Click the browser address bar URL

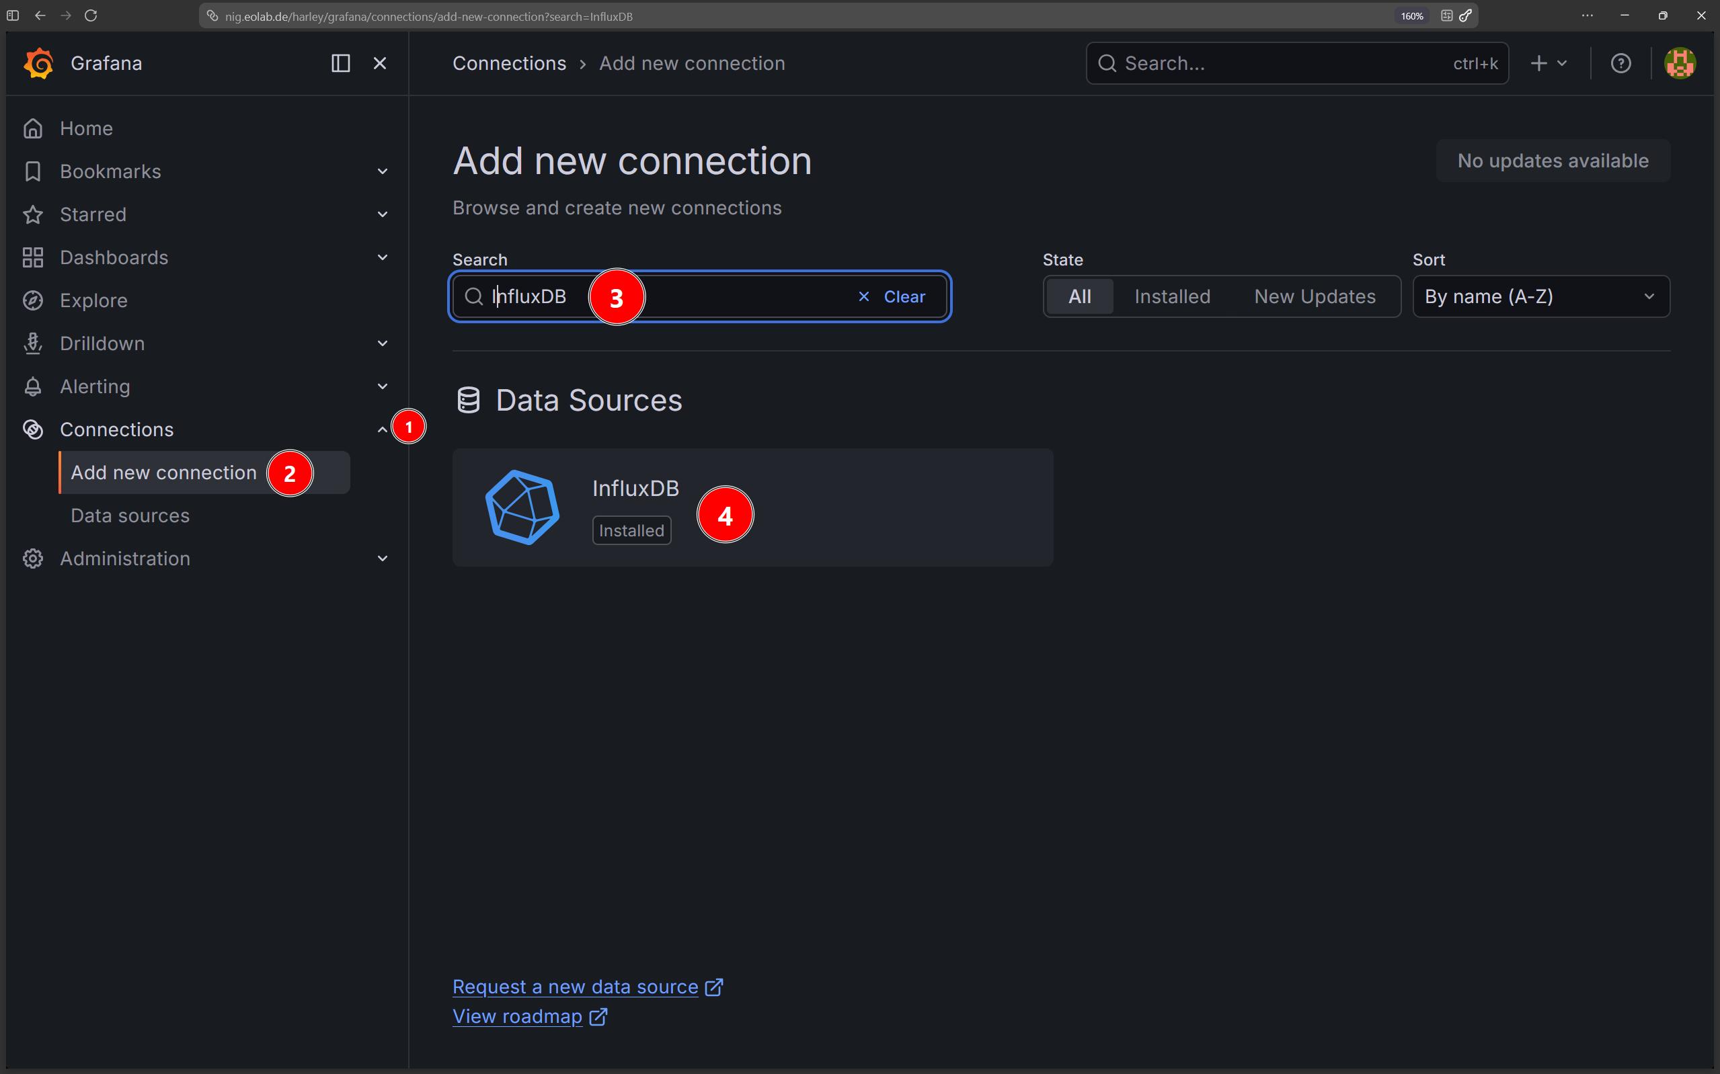coord(428,15)
